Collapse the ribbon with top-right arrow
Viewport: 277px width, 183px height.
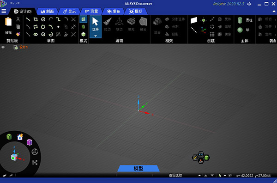[x=274, y=11]
